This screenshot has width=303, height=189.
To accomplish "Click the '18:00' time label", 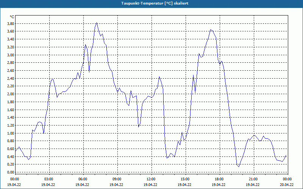I will point(220,179).
